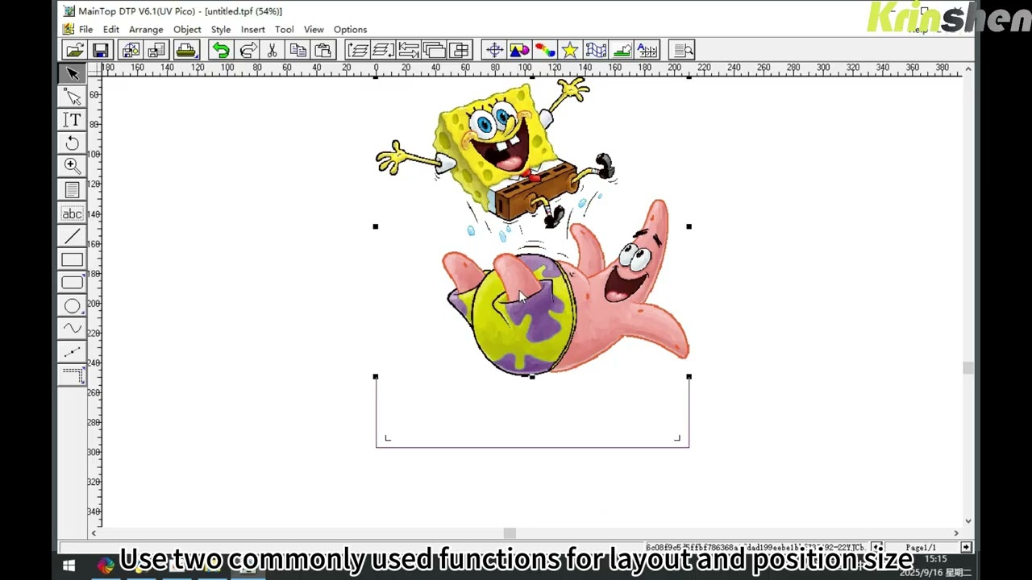Click the Print toolbar icon
1032x580 pixels.
tap(186, 50)
